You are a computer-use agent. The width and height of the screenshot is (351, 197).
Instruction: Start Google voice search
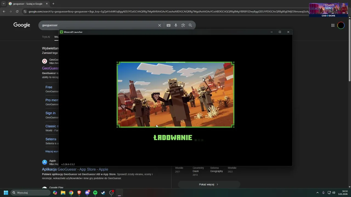point(176,25)
